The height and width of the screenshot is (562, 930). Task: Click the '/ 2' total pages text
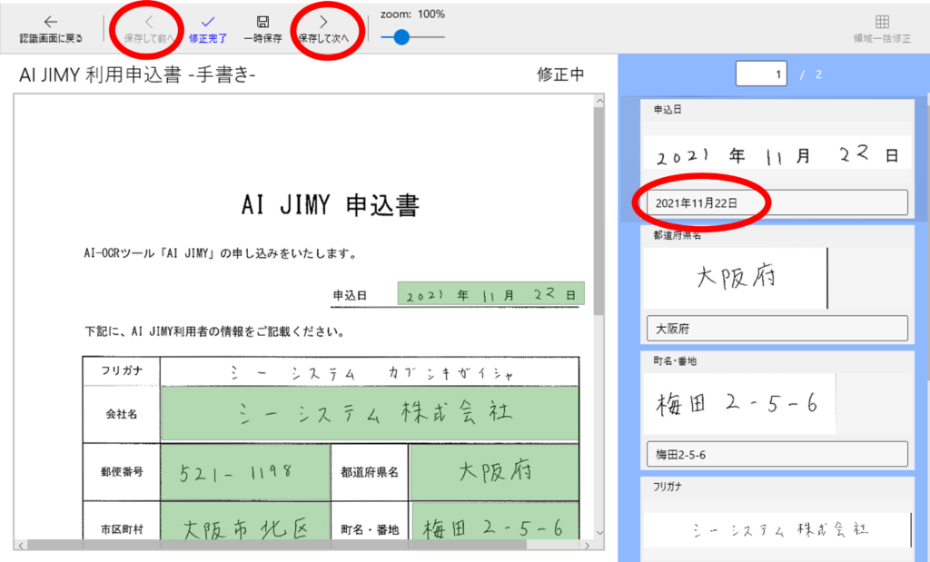click(x=811, y=74)
